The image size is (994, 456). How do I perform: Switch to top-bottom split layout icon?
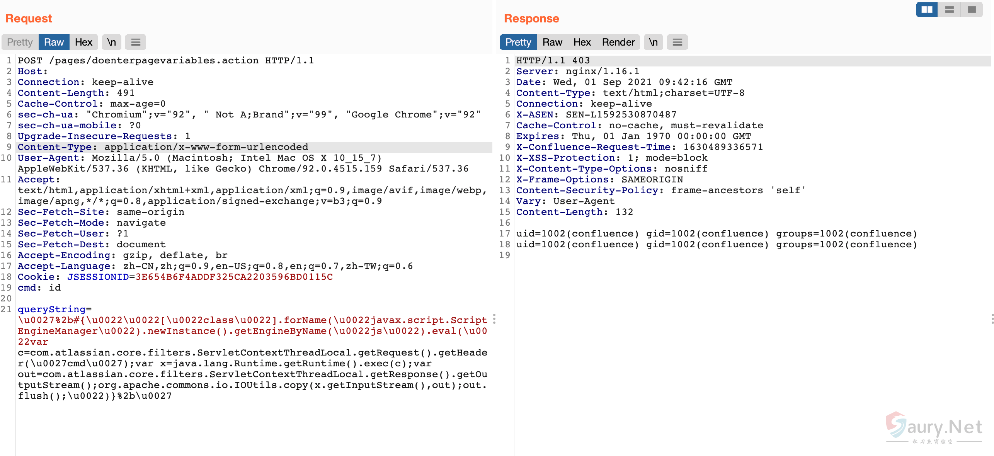(x=949, y=10)
